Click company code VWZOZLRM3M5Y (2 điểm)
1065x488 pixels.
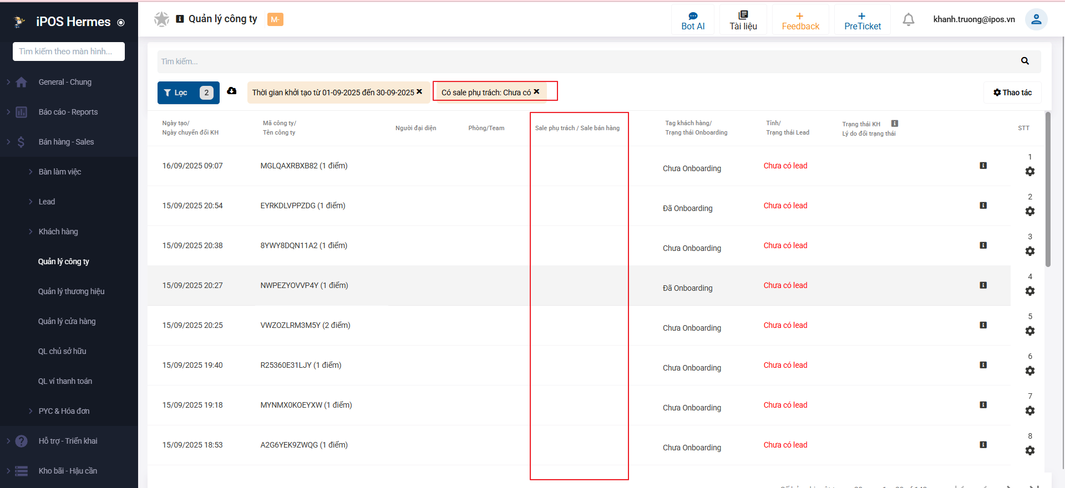[305, 325]
